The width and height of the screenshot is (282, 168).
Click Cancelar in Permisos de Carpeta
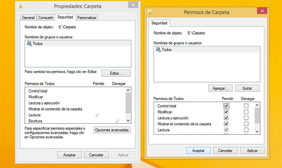click(x=225, y=151)
